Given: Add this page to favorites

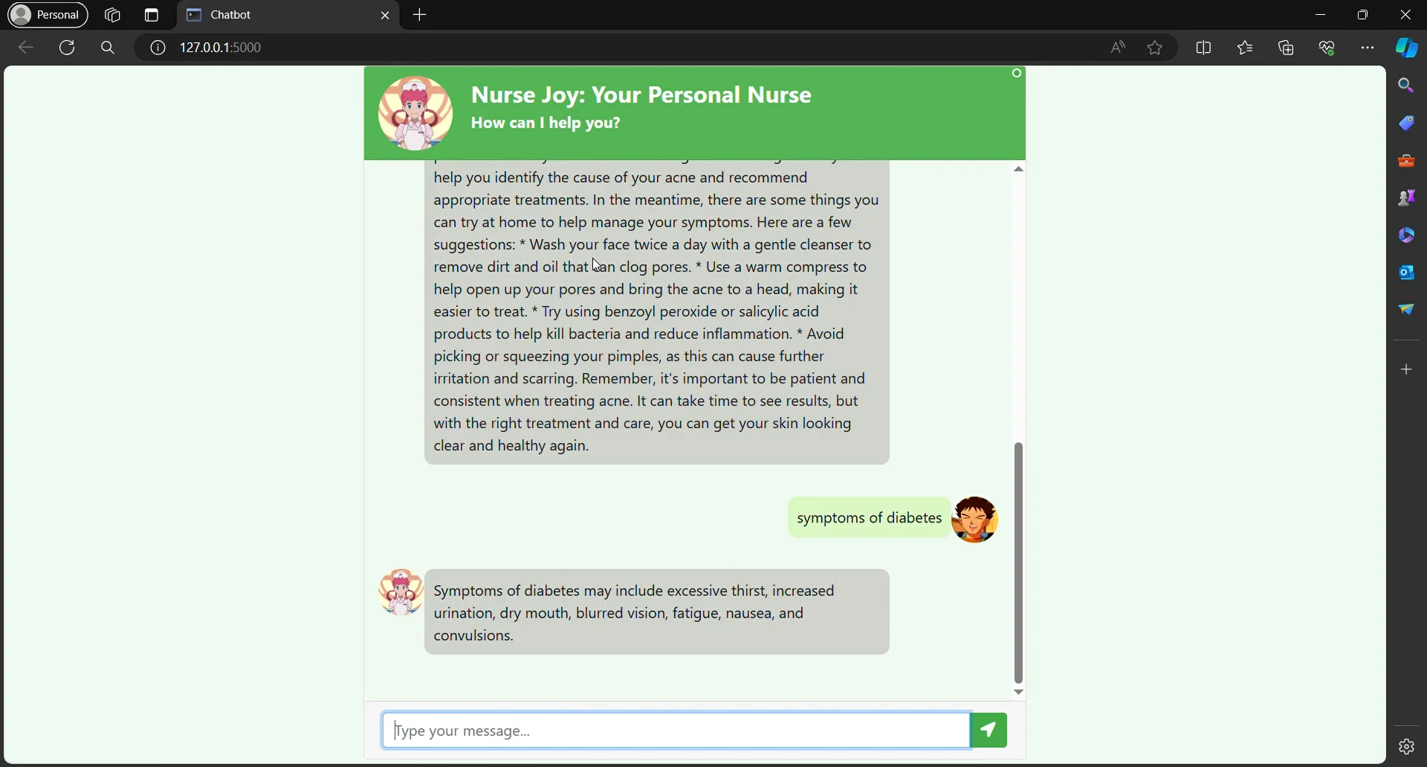Looking at the screenshot, I should point(1156,48).
